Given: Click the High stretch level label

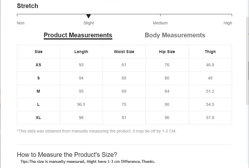Looking at the screenshot, I should point(228,23).
